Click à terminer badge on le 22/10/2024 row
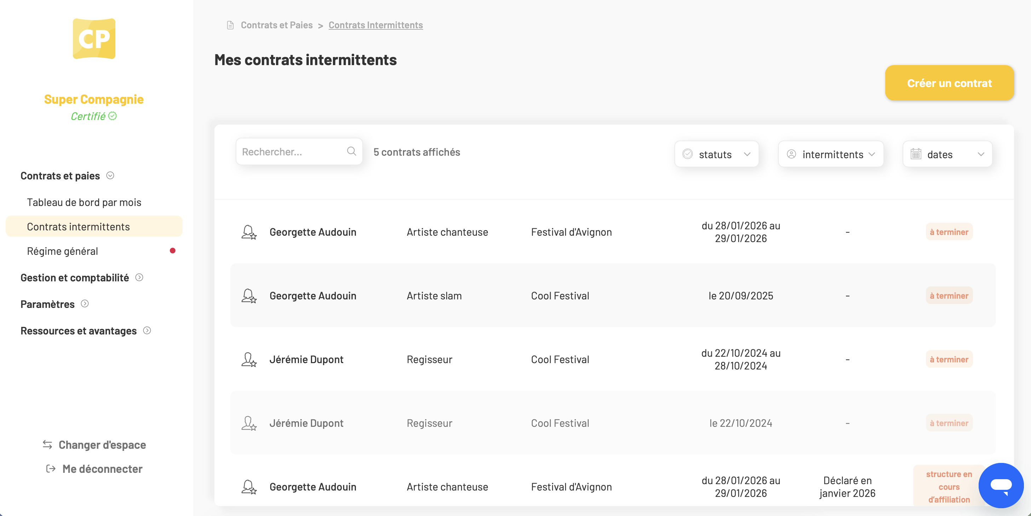 pos(949,423)
